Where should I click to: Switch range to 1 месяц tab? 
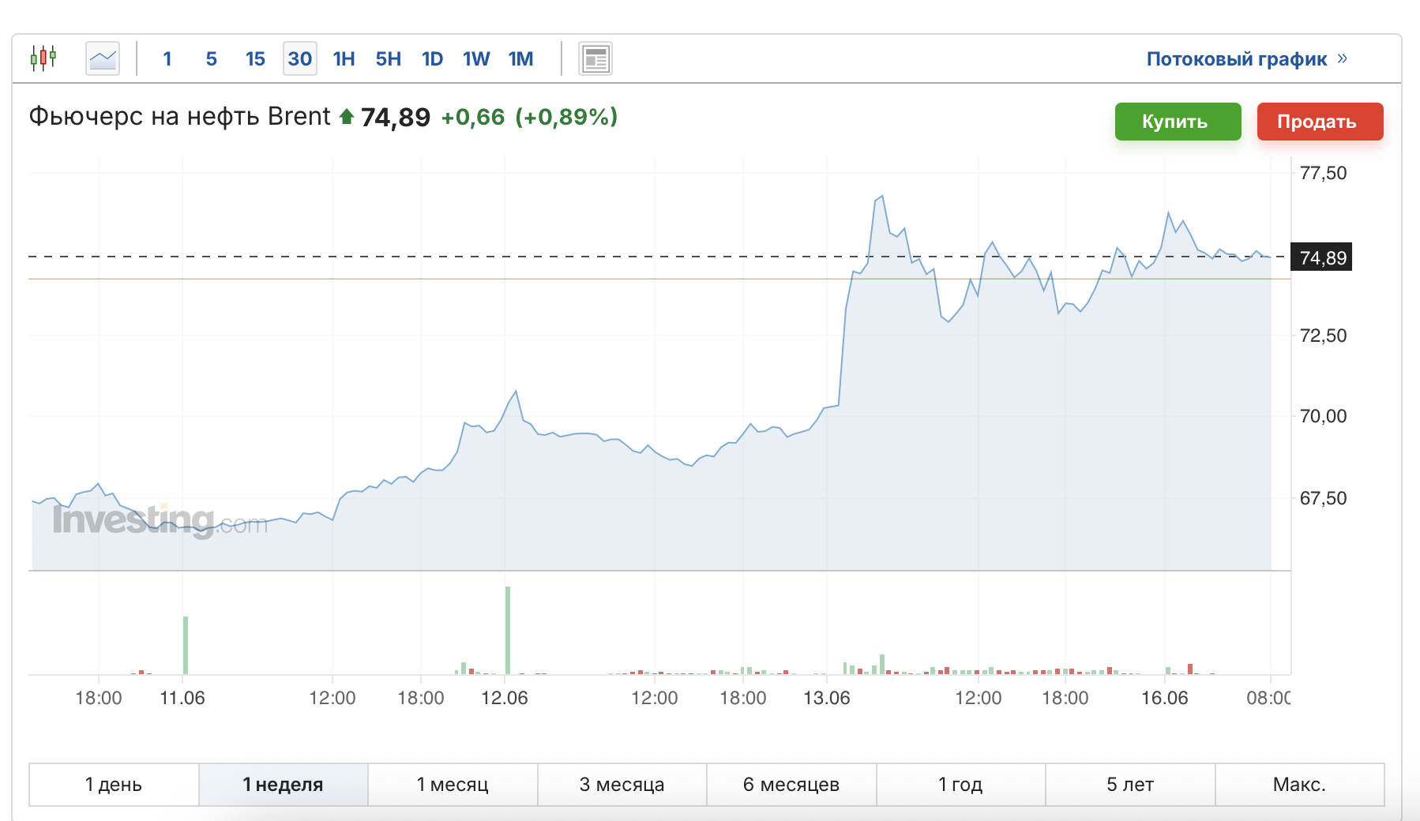tap(453, 785)
